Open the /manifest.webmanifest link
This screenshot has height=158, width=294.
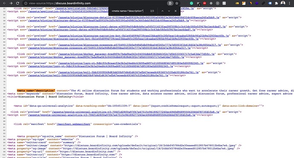[73, 124]
